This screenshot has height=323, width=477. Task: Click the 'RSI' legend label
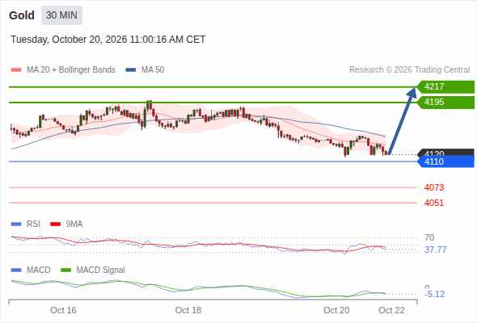pos(33,224)
